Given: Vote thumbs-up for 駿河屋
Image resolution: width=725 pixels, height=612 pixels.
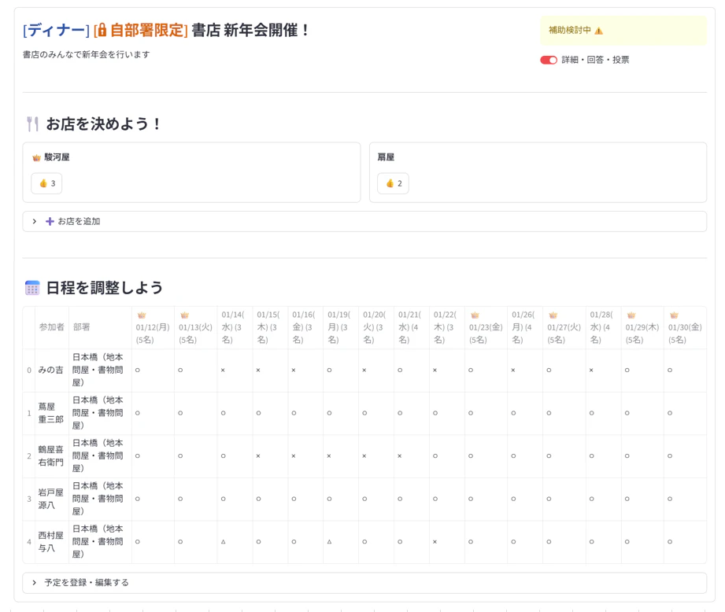Looking at the screenshot, I should [x=46, y=183].
